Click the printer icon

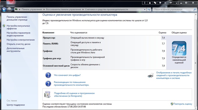[150, 75]
